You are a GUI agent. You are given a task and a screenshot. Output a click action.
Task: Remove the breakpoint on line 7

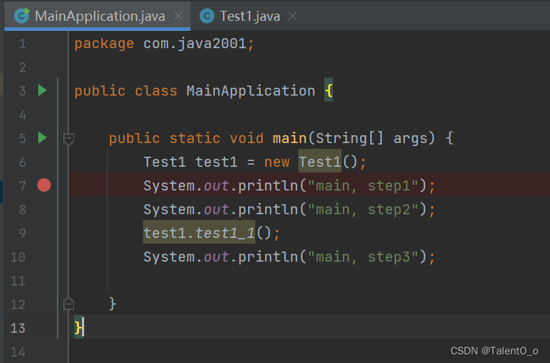pos(44,185)
